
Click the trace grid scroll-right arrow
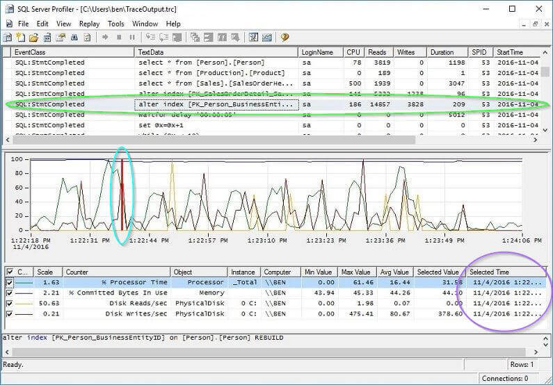[536, 140]
